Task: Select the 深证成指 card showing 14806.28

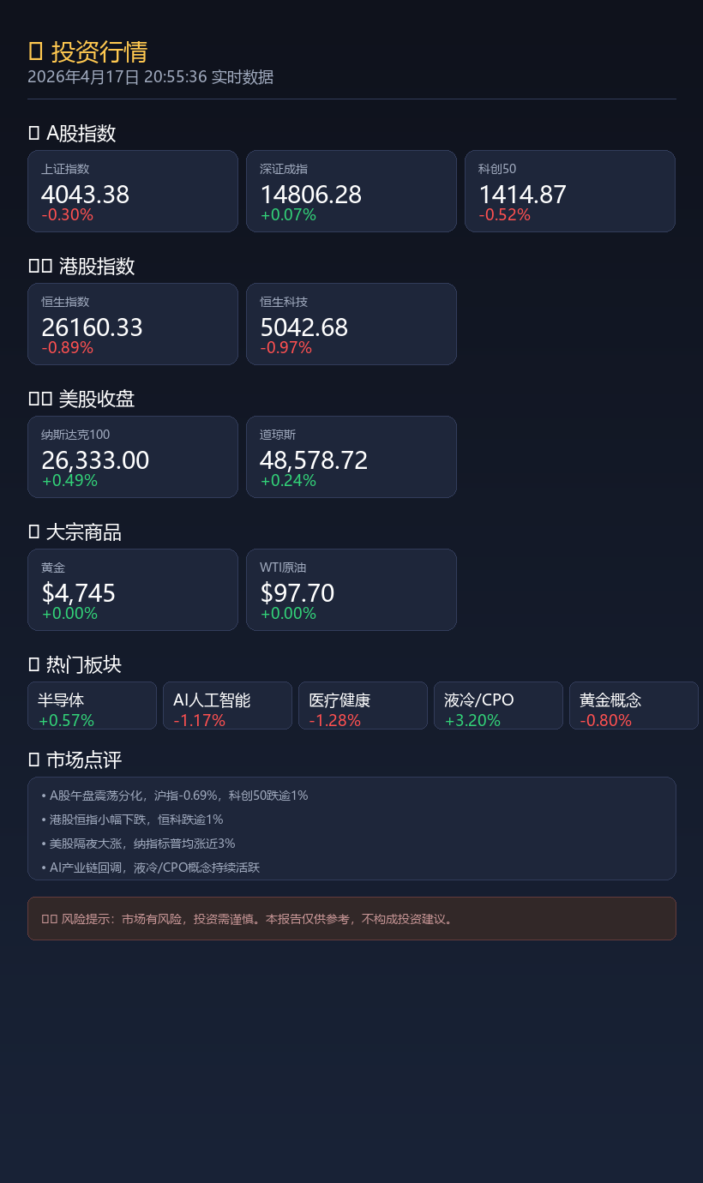Action: click(351, 191)
